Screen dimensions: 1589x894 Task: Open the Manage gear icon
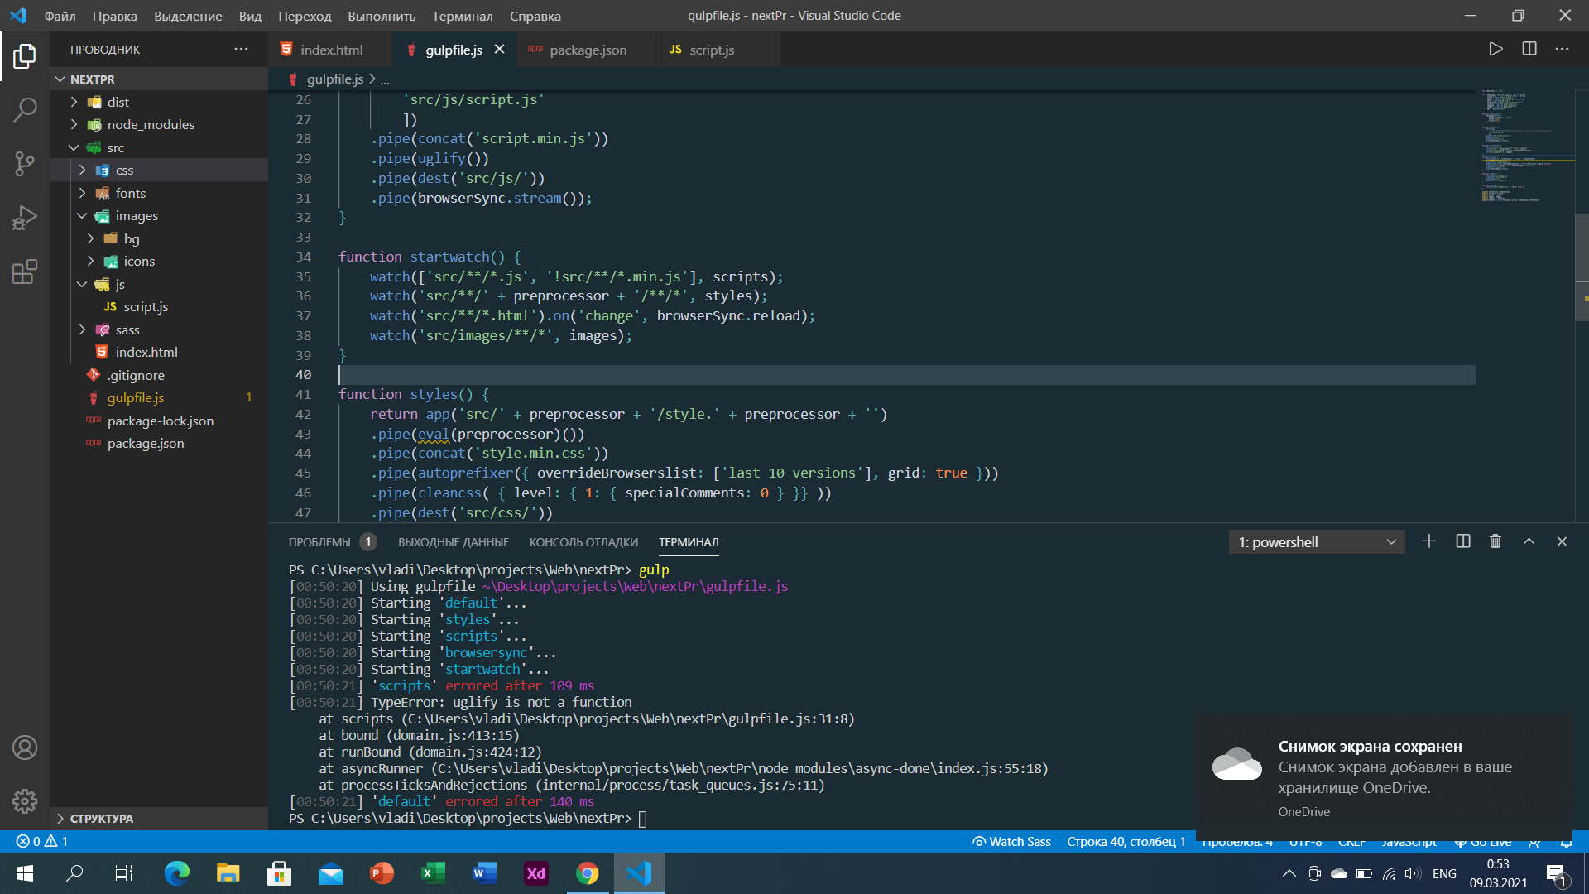coord(25,800)
